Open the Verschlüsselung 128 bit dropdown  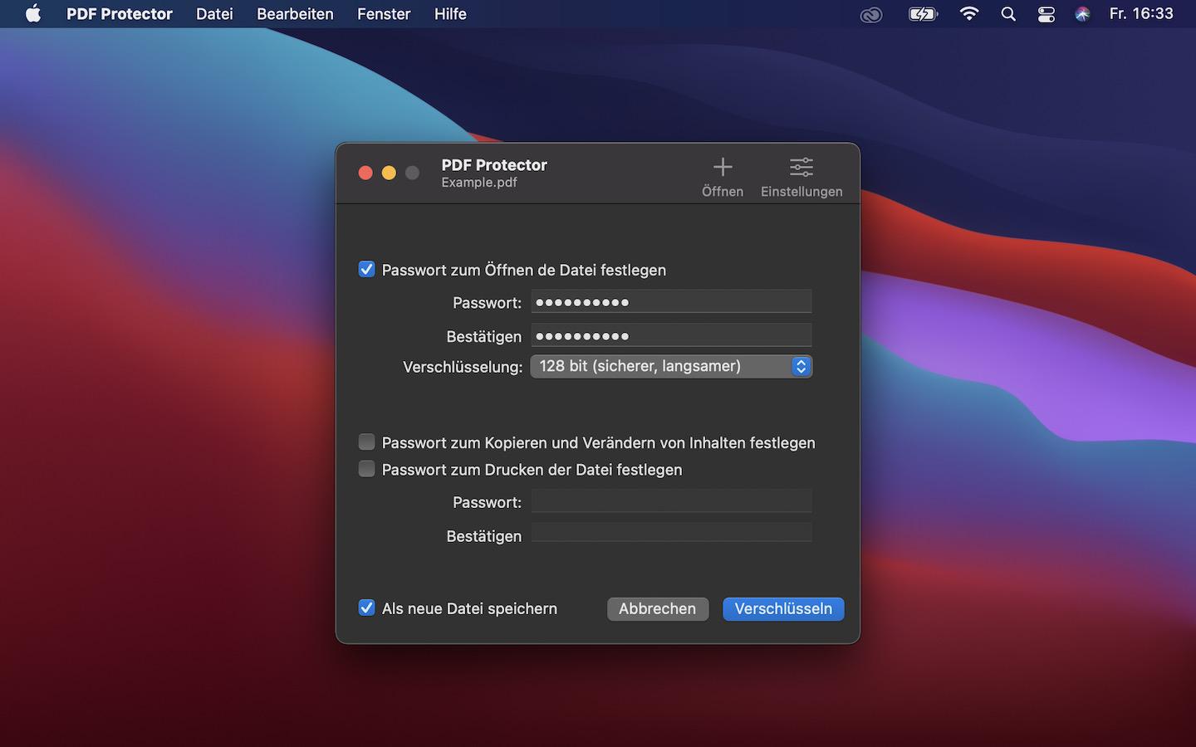coord(671,366)
